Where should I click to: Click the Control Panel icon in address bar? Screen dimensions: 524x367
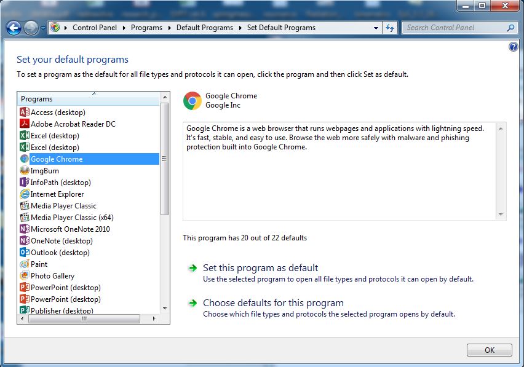pos(55,28)
